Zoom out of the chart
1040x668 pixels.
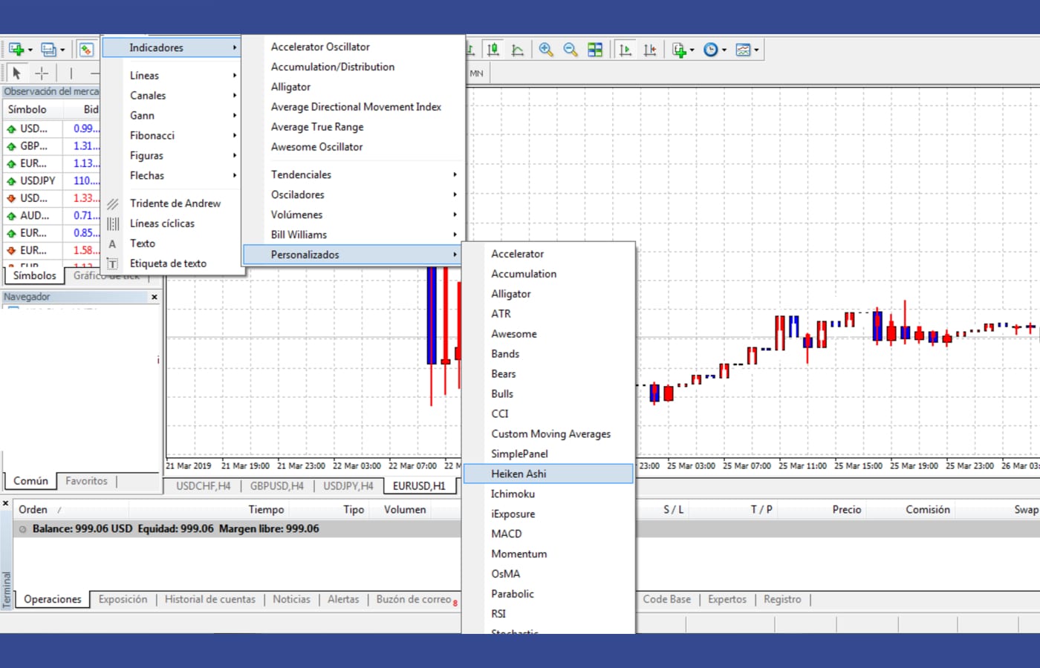click(x=571, y=50)
